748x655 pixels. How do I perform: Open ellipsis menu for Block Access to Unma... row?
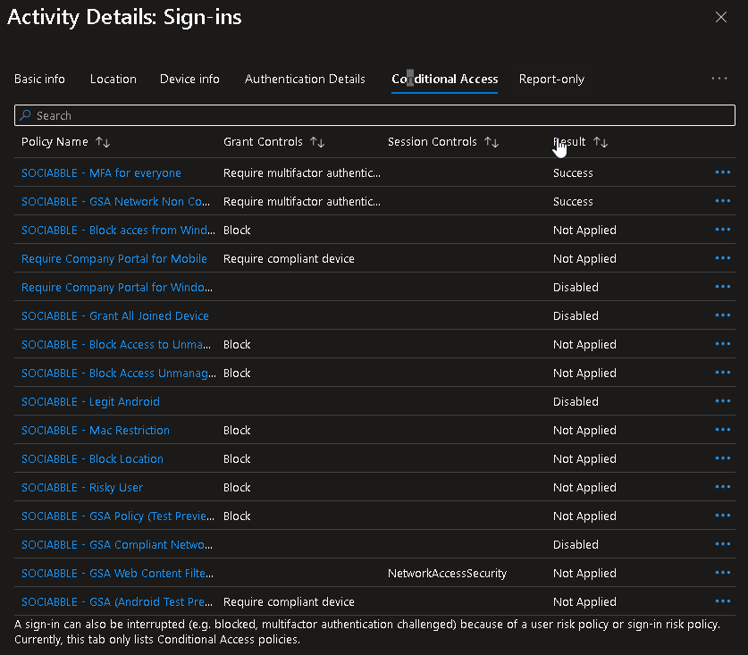click(x=723, y=344)
